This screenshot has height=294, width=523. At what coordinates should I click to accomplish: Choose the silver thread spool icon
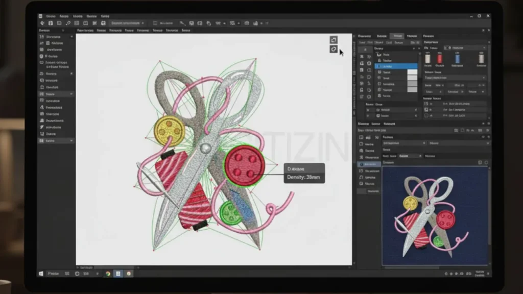pyautogui.click(x=480, y=59)
